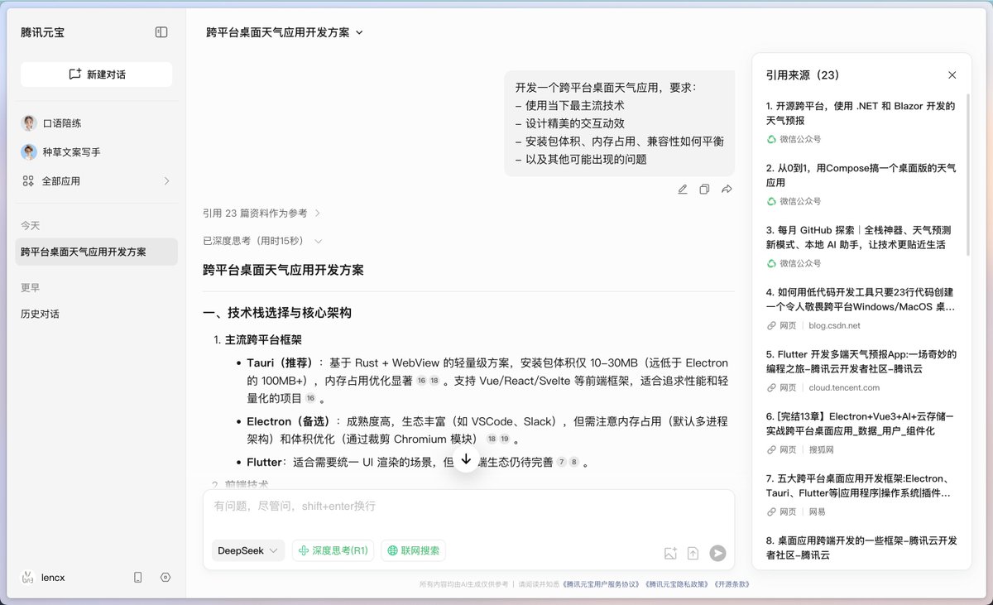Open source 3 每月 GitHub 探索
This screenshot has height=605, width=993.
[861, 238]
